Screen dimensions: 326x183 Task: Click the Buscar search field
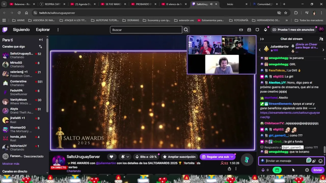146,30
